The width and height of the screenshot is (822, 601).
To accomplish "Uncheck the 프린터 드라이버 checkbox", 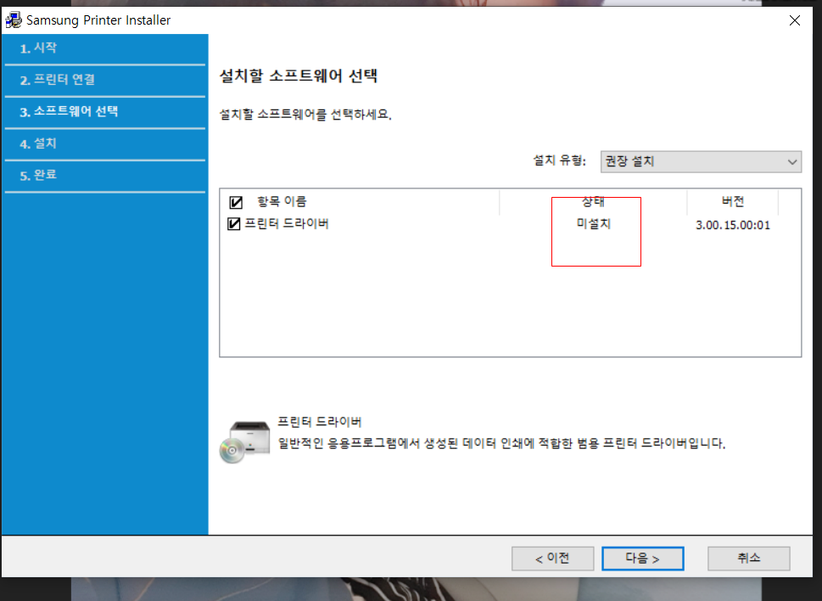I will click(x=234, y=224).
